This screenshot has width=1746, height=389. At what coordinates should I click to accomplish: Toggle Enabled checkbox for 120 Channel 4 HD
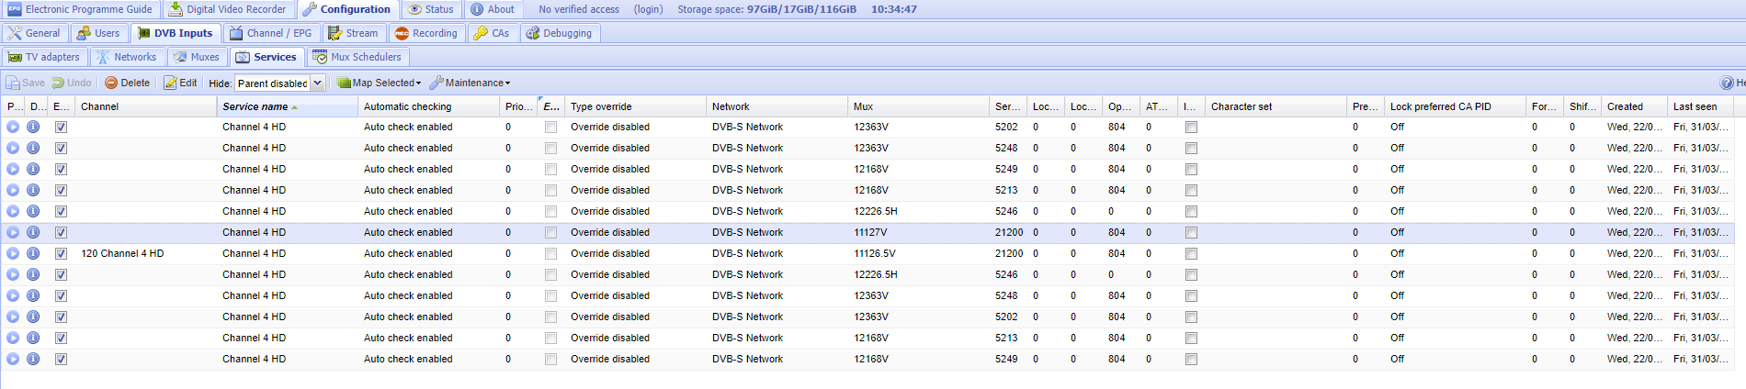pos(61,254)
